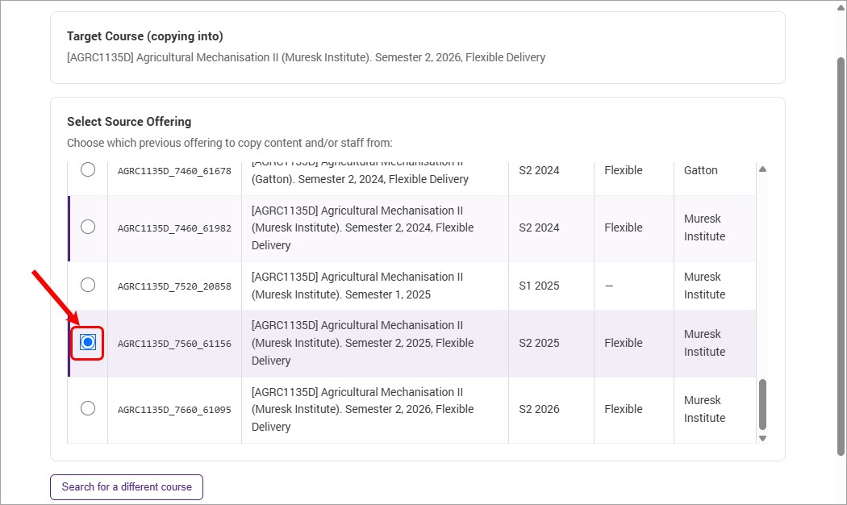Viewport: 847px width, 505px height.
Task: Click code text AGRC1135D_7460_61982
Action: tap(174, 228)
